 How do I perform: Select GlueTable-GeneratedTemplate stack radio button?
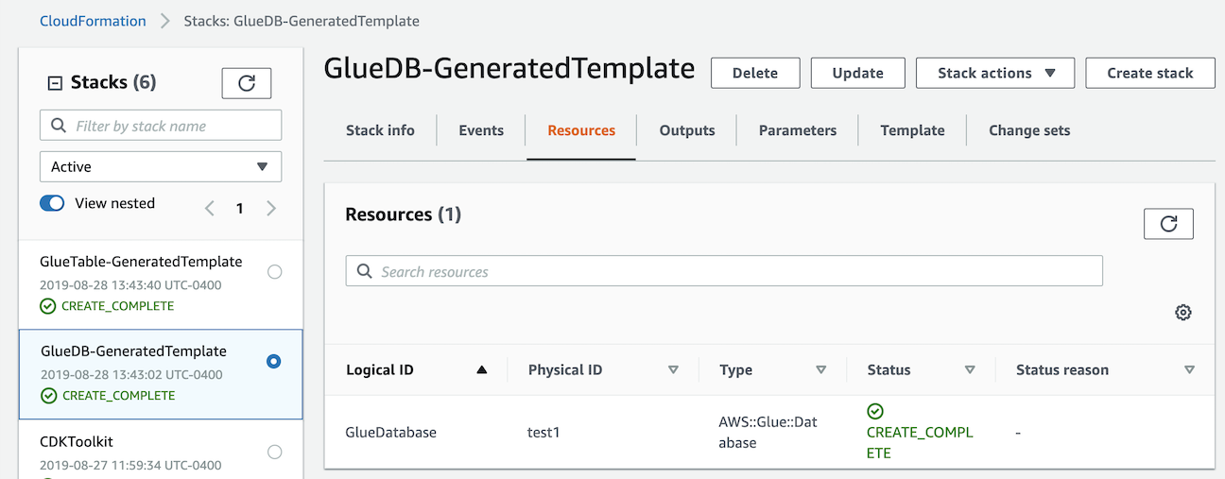tap(274, 272)
